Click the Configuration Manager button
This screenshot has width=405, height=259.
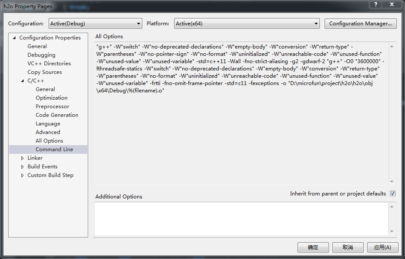pyautogui.click(x=361, y=24)
